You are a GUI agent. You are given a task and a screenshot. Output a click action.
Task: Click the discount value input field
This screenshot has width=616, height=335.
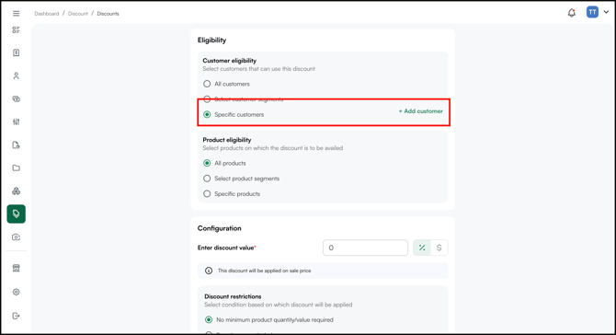[x=365, y=248]
